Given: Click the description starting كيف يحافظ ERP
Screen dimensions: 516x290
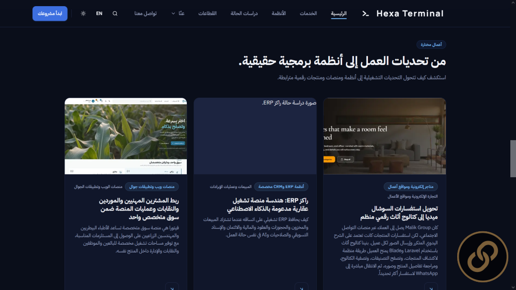Looking at the screenshot, I should point(256,227).
